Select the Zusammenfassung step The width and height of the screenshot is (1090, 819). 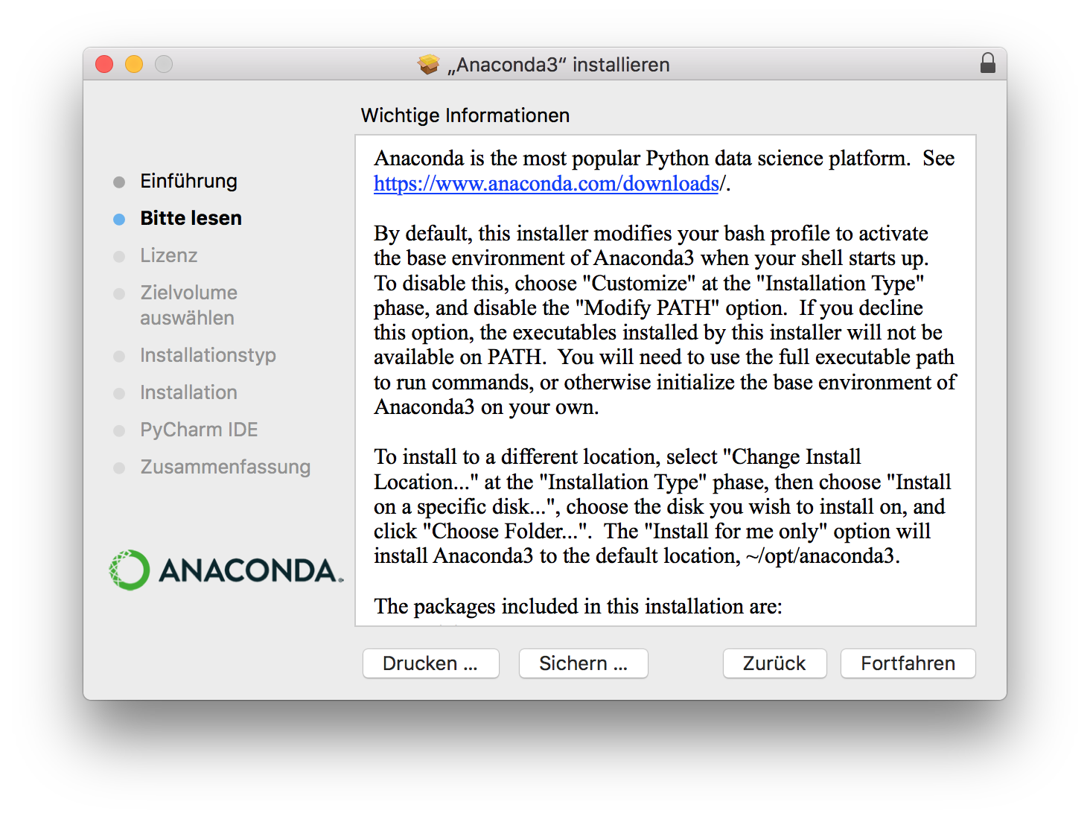pos(226,467)
